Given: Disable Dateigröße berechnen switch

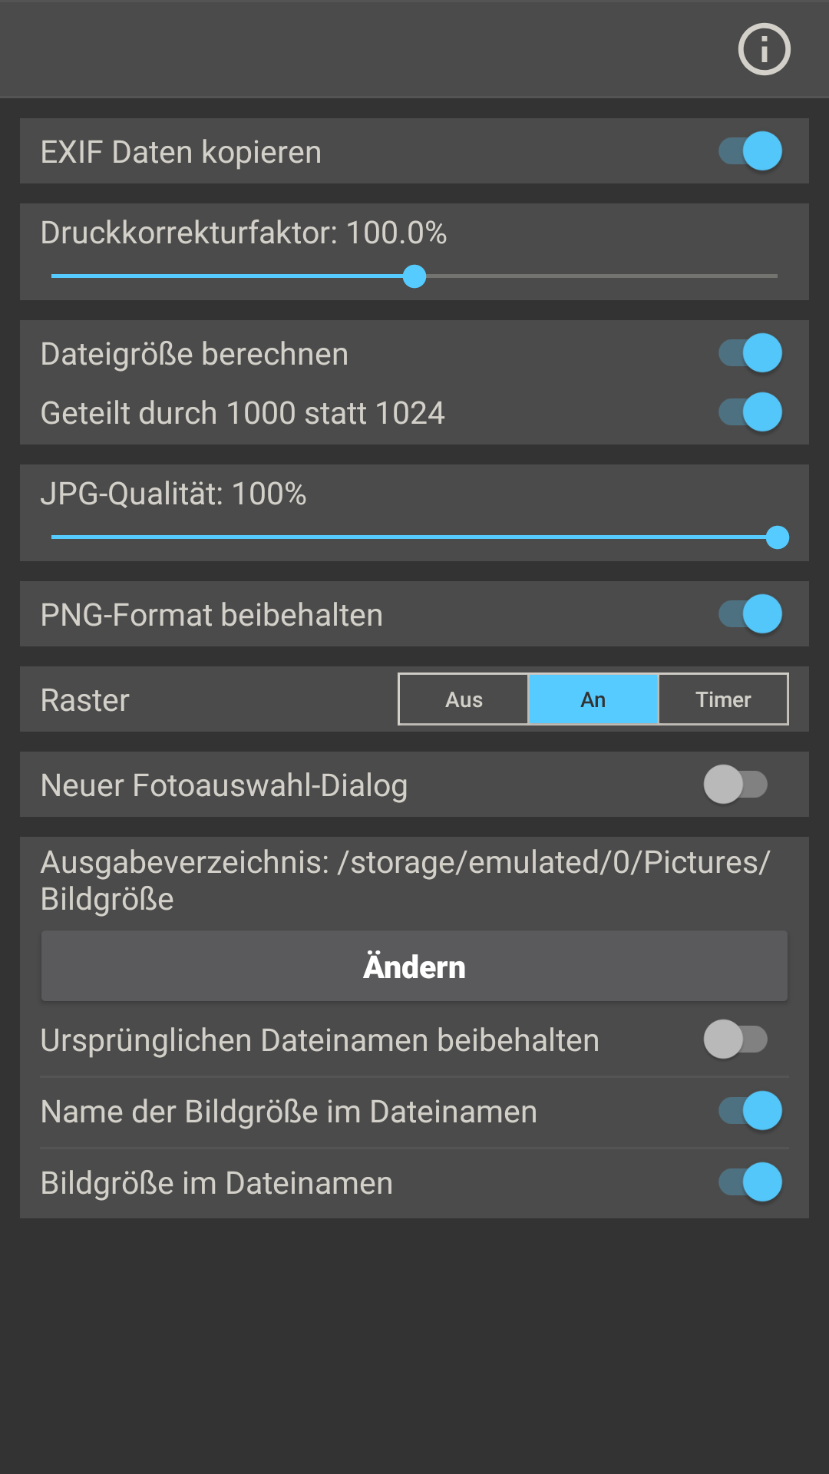Looking at the screenshot, I should [x=750, y=353].
